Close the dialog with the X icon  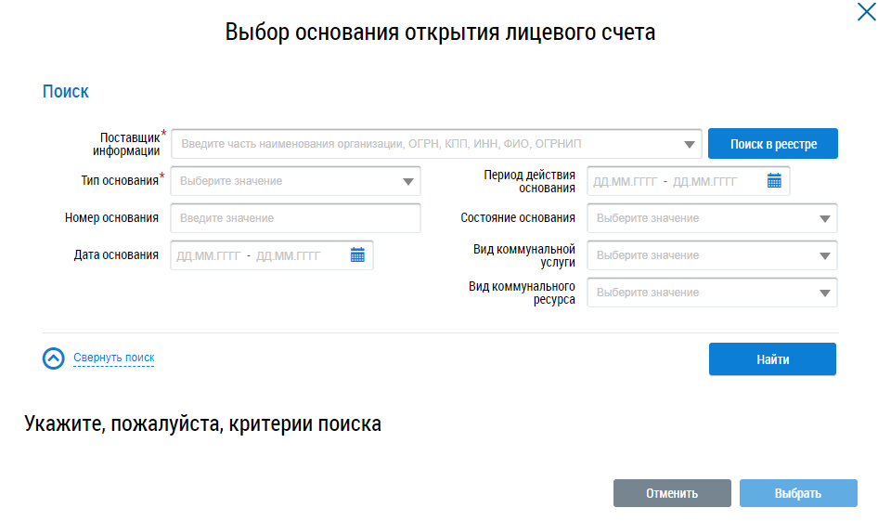coord(863,12)
